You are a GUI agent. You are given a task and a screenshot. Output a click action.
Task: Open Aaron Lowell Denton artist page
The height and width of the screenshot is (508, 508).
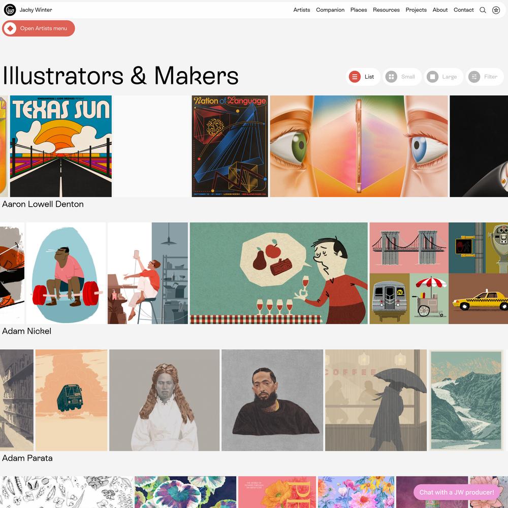(x=43, y=204)
